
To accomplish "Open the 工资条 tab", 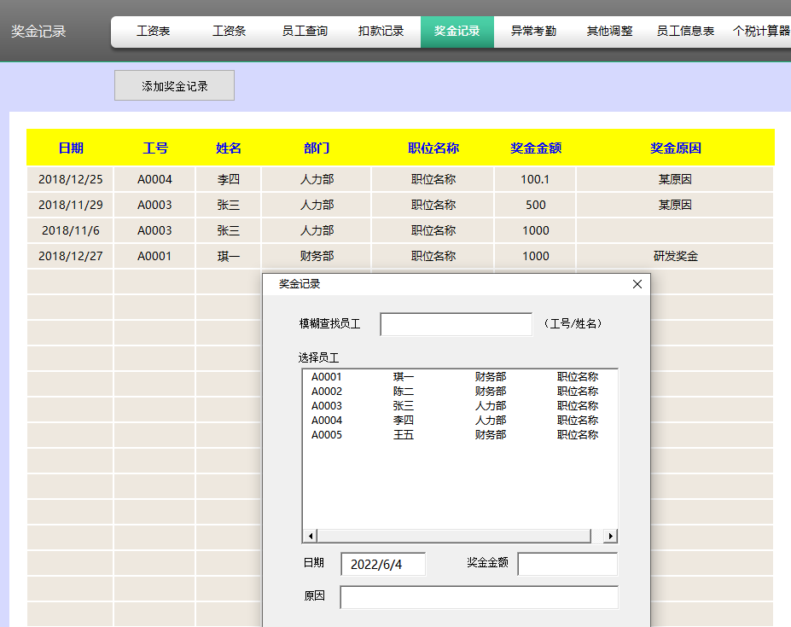I will pos(229,29).
